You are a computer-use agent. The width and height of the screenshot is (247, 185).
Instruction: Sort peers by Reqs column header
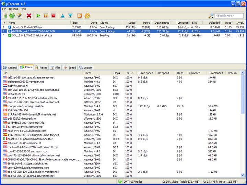(x=181, y=73)
